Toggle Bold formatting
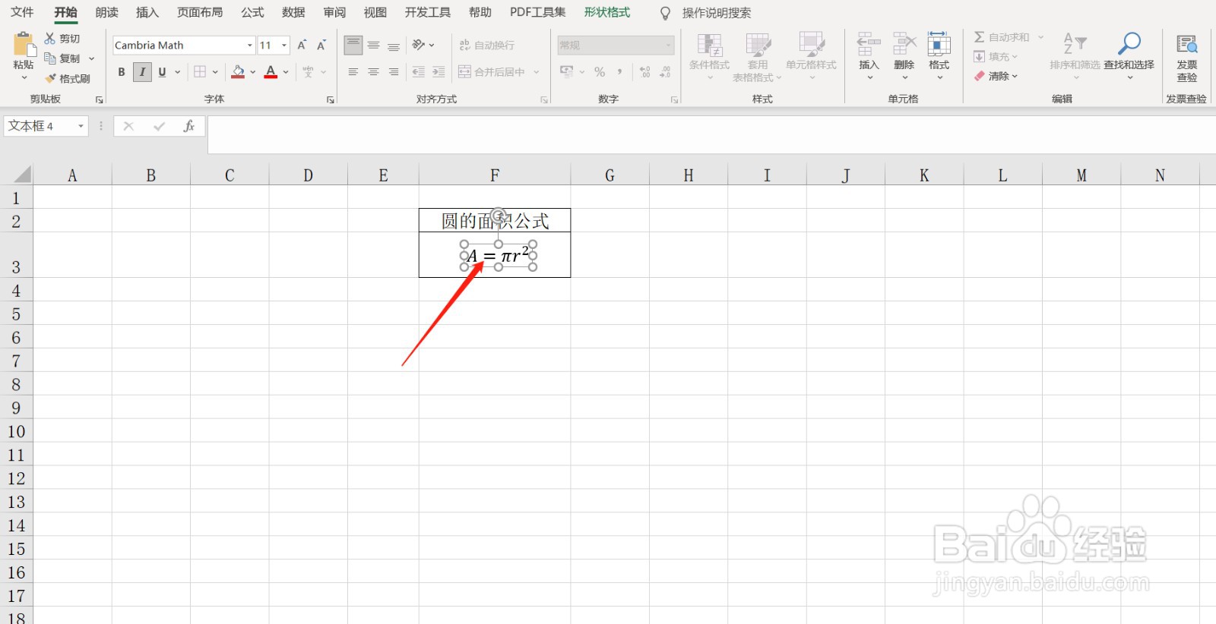This screenshot has width=1216, height=624. [x=122, y=72]
